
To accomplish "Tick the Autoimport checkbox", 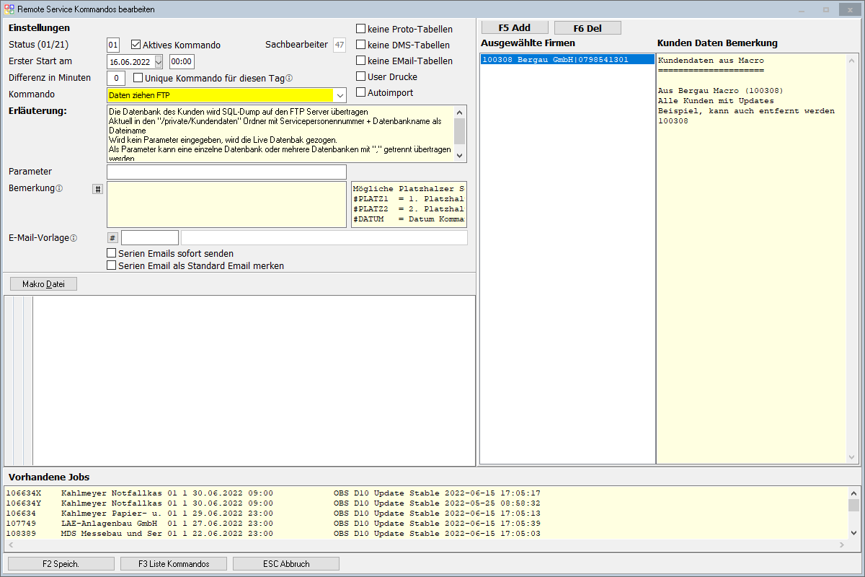I will 361,92.
